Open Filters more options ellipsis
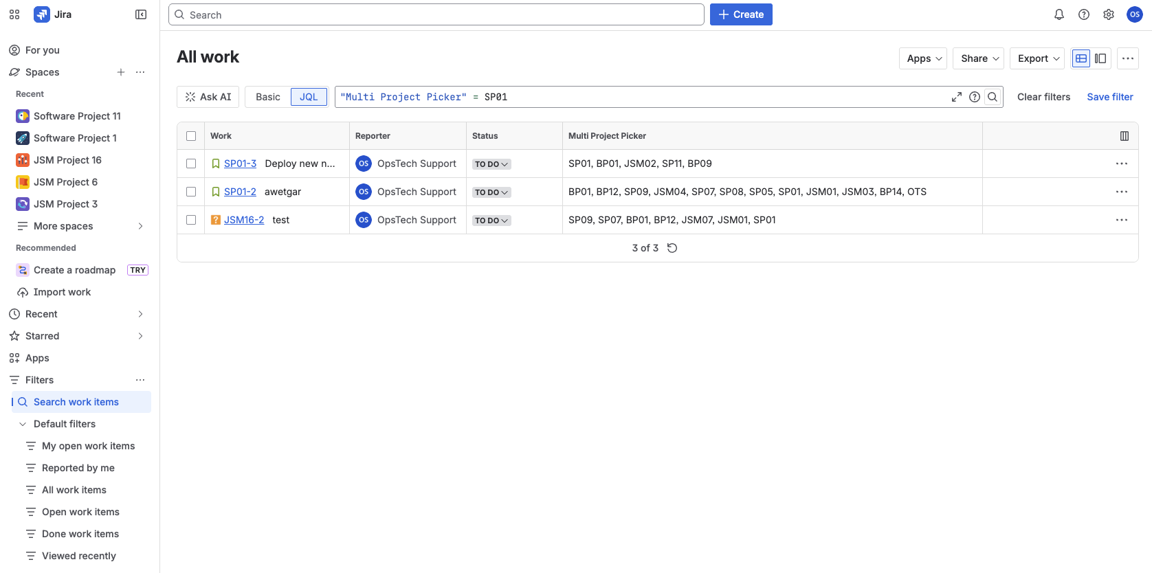 click(140, 380)
